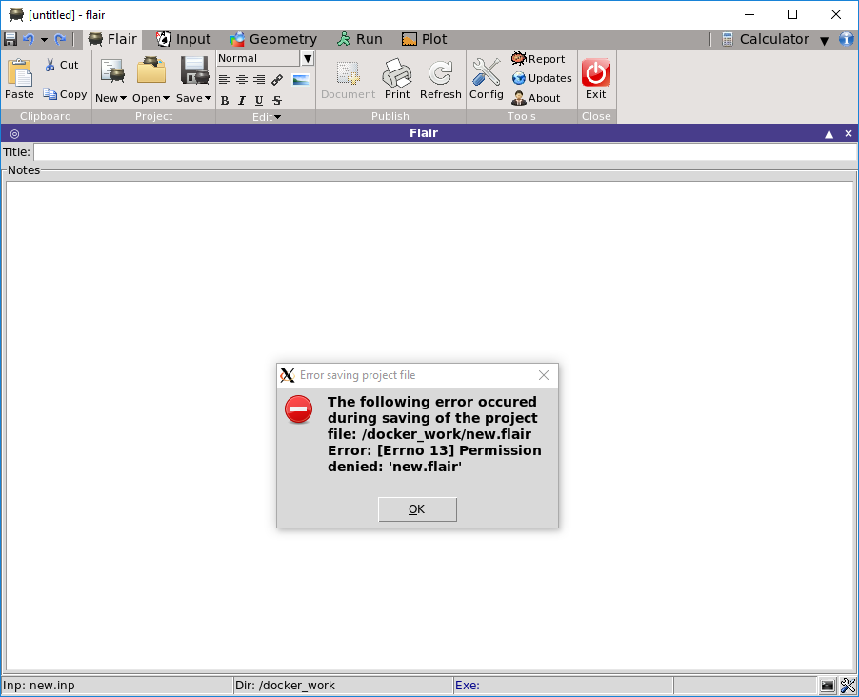This screenshot has width=859, height=697.
Task: Insert an image with picture icon
Action: coord(301,80)
